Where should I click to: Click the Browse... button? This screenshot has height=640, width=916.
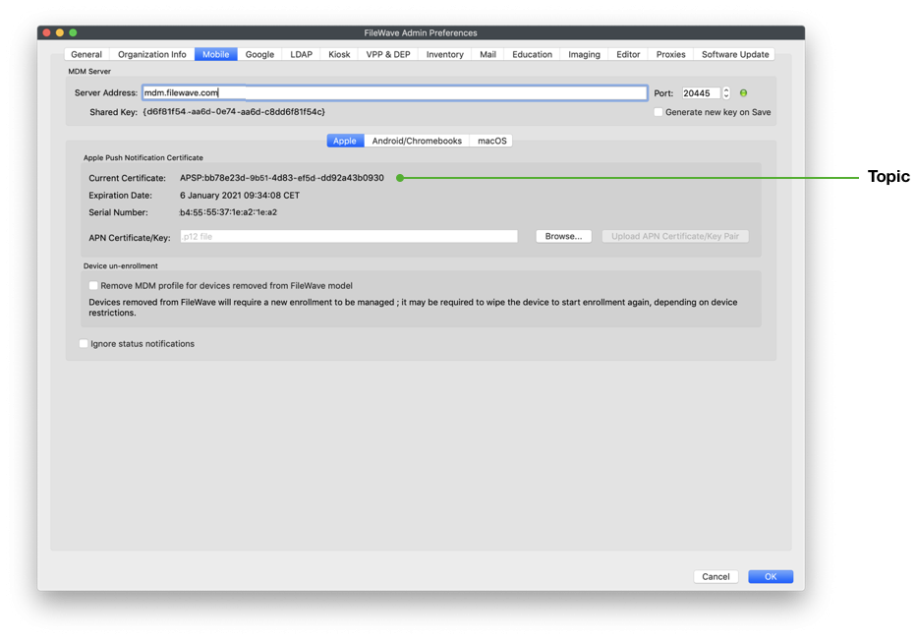click(563, 237)
